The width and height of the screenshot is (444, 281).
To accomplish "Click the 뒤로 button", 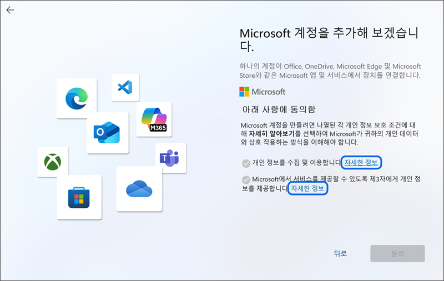I will 340,254.
